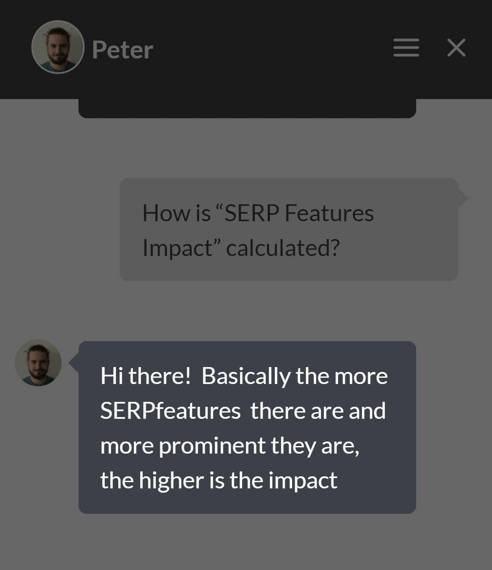492x570 pixels.
Task: Click the words "Basically the more" in reply
Action: (x=294, y=376)
